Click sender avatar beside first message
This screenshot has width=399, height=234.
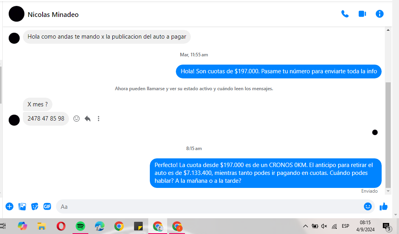point(14,38)
